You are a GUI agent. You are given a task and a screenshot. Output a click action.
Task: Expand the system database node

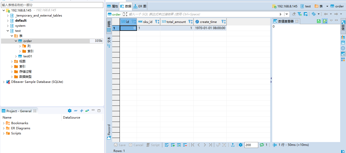pos(8,26)
